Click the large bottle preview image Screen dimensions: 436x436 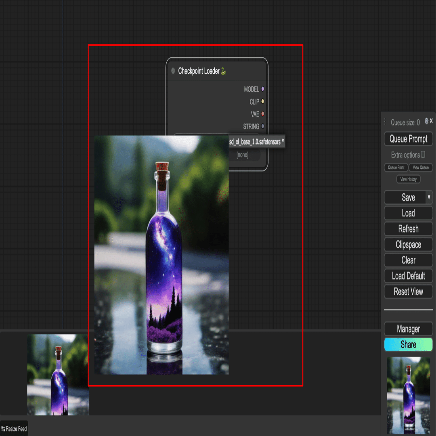point(161,255)
